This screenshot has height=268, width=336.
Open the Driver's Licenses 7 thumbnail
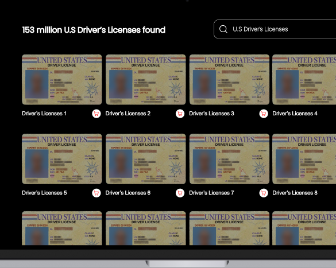(229, 159)
